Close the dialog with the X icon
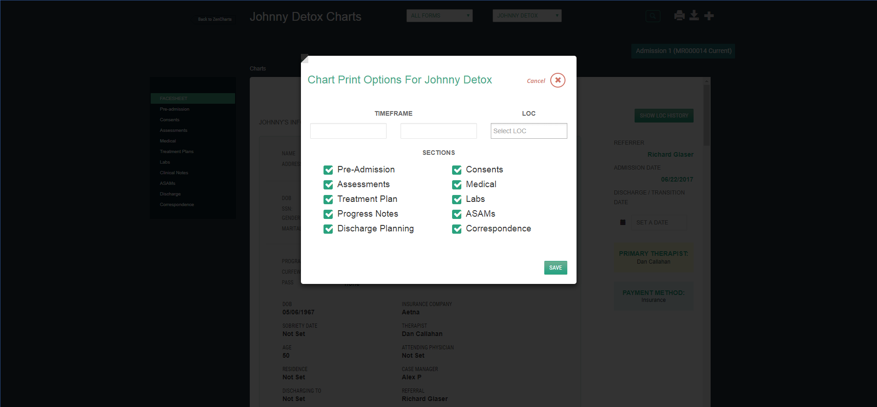 (558, 80)
